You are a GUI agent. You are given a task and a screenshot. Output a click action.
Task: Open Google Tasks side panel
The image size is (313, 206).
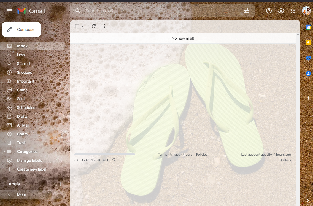click(x=308, y=58)
